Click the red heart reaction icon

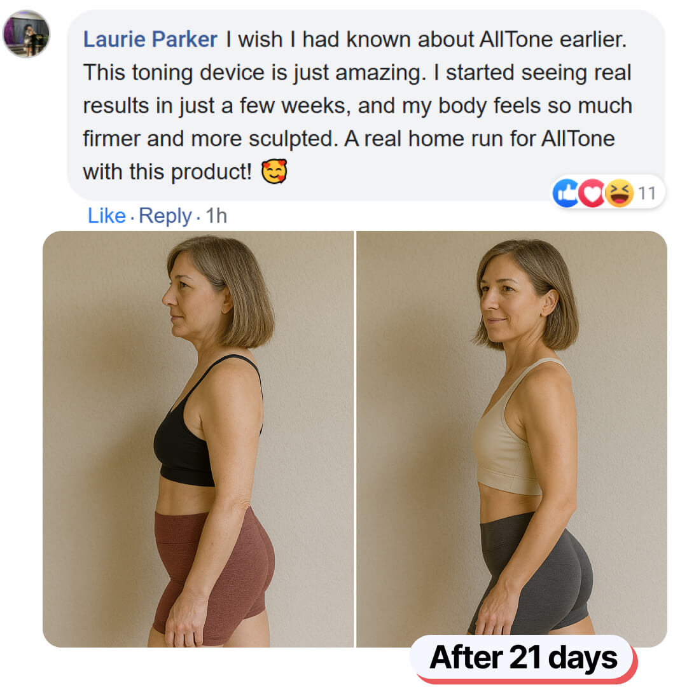click(592, 193)
